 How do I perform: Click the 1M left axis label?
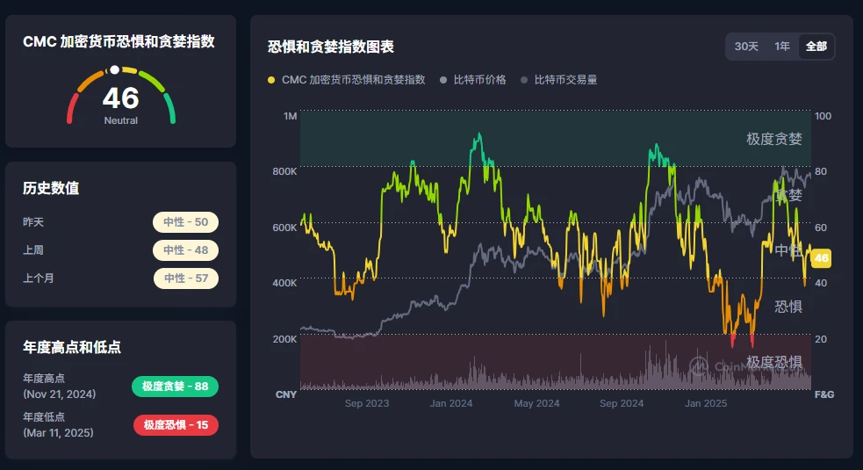point(290,116)
